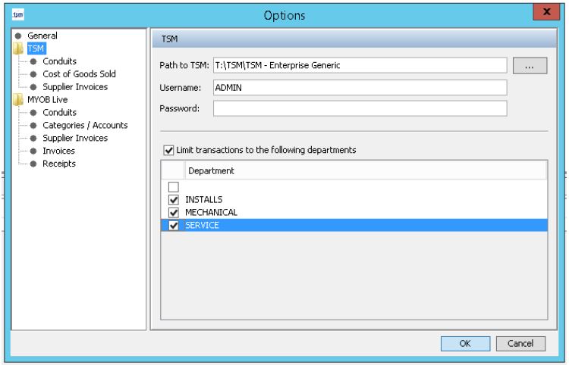Open the General options page
Viewport: 569px width, 365px height.
[42, 35]
